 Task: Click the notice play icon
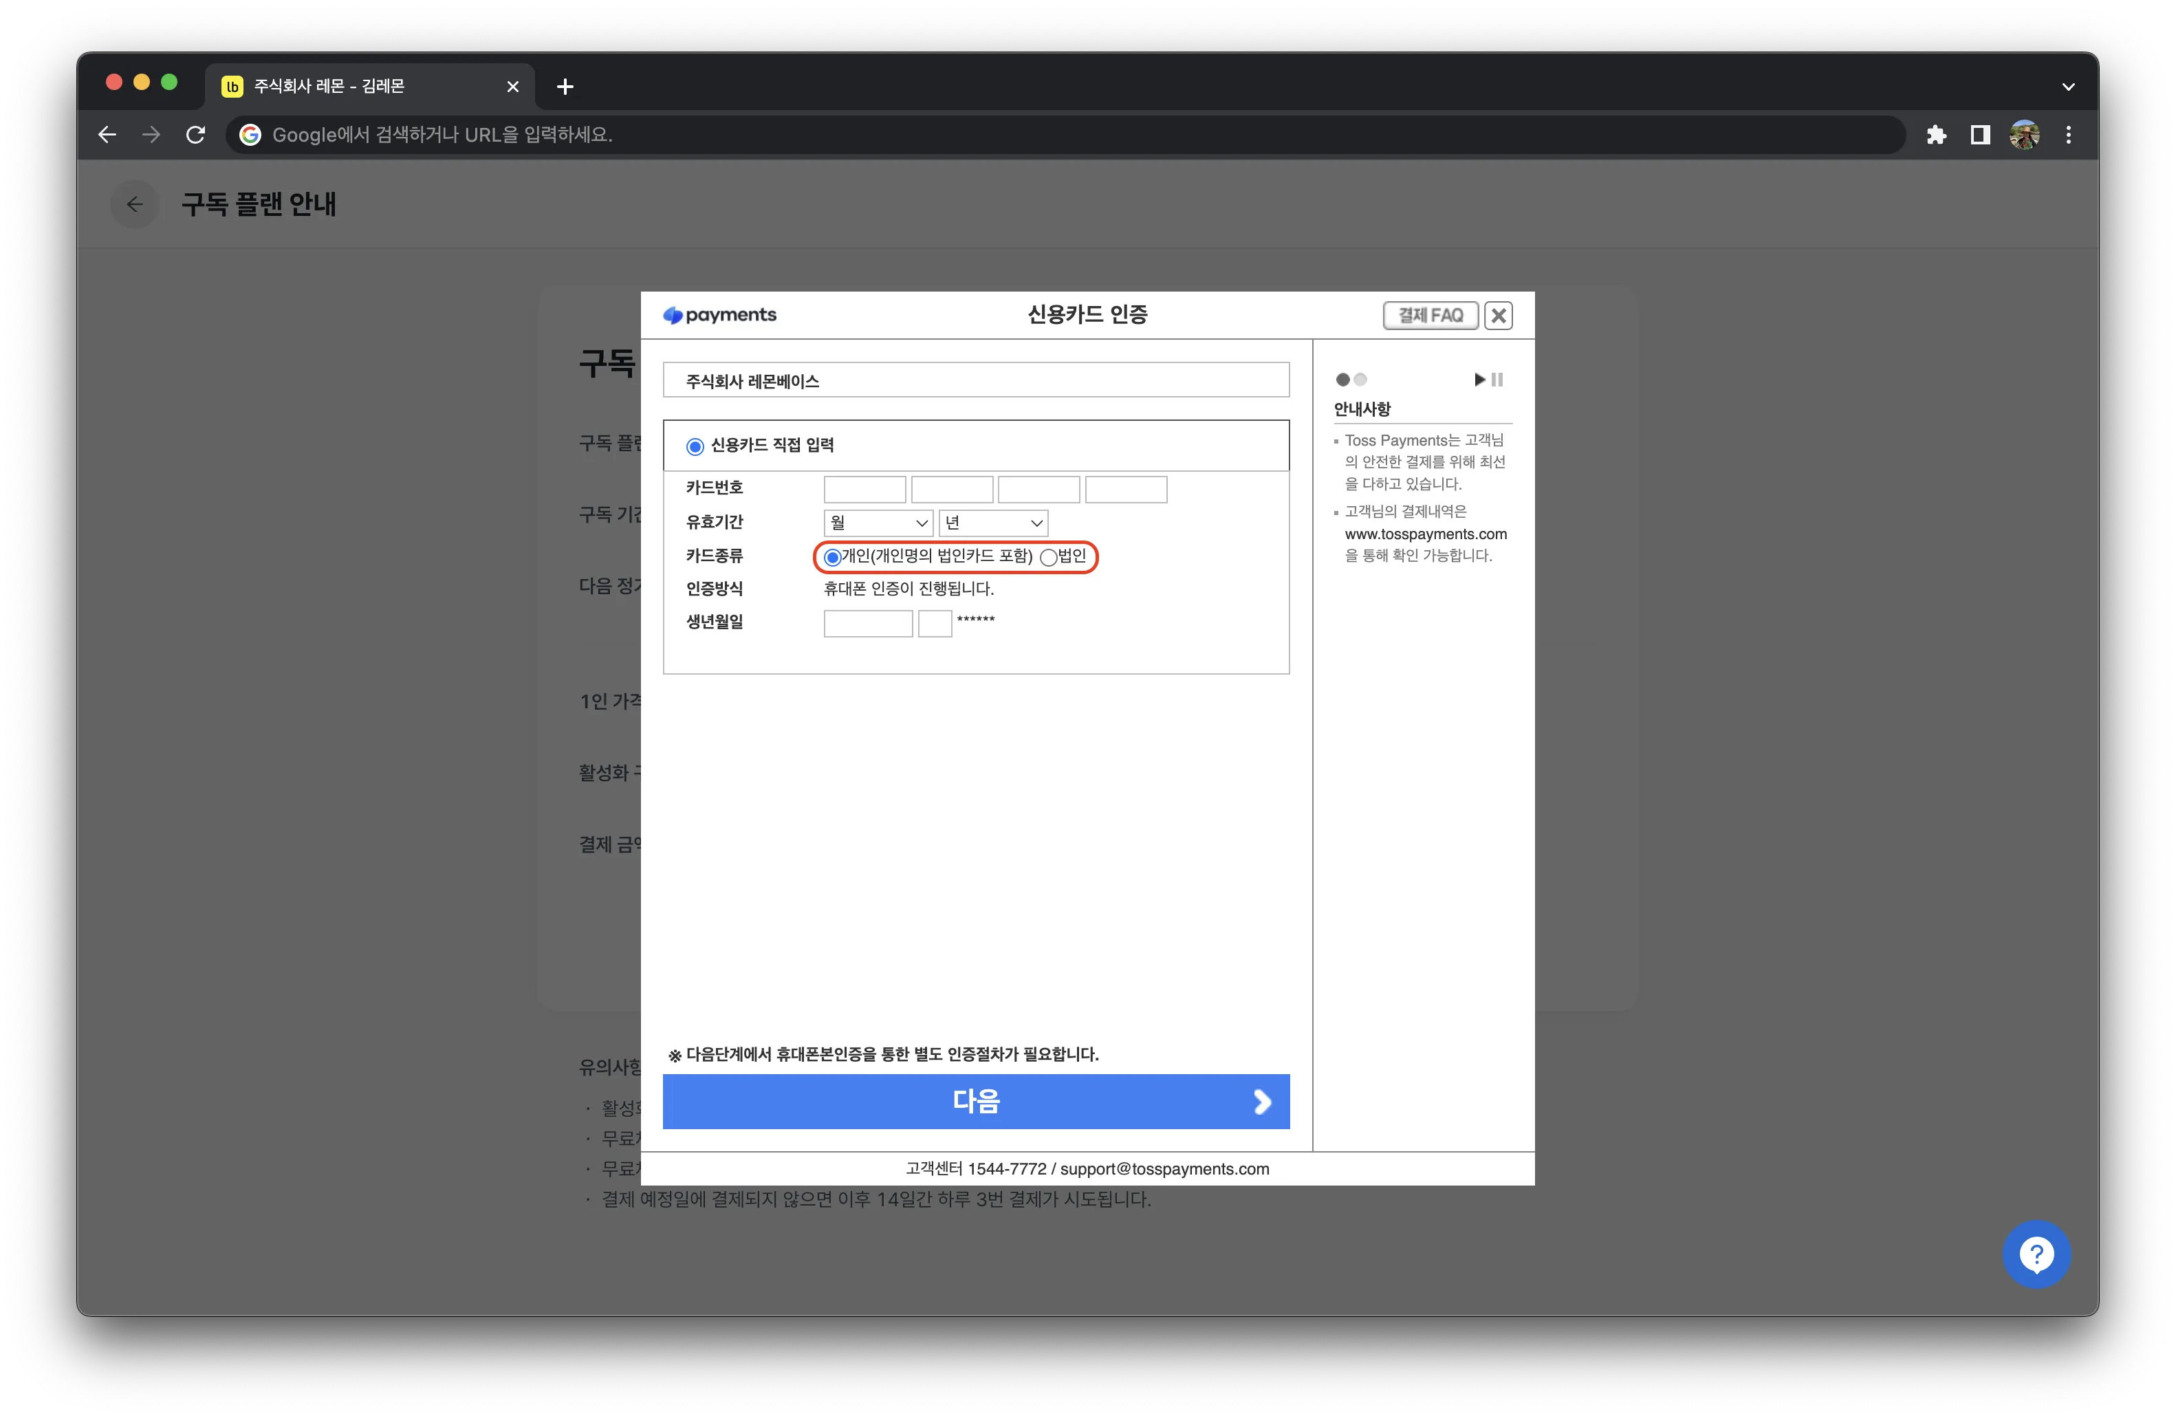(x=1479, y=380)
